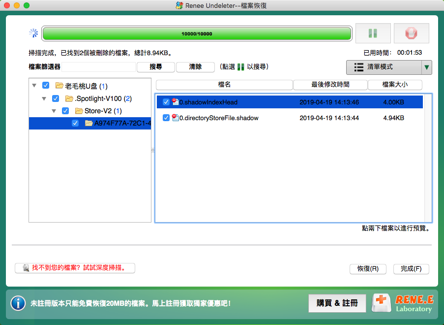The image size is (444, 325).
Task: Click the deleted-file icon of 0.shadowIndexHead
Action: pyautogui.click(x=175, y=101)
